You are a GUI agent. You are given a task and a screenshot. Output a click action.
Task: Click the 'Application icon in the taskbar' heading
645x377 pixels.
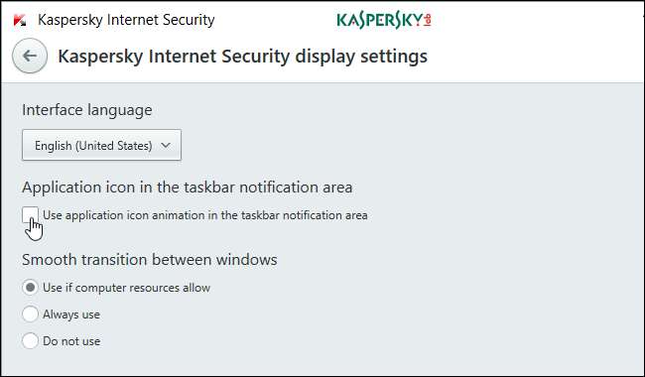188,188
